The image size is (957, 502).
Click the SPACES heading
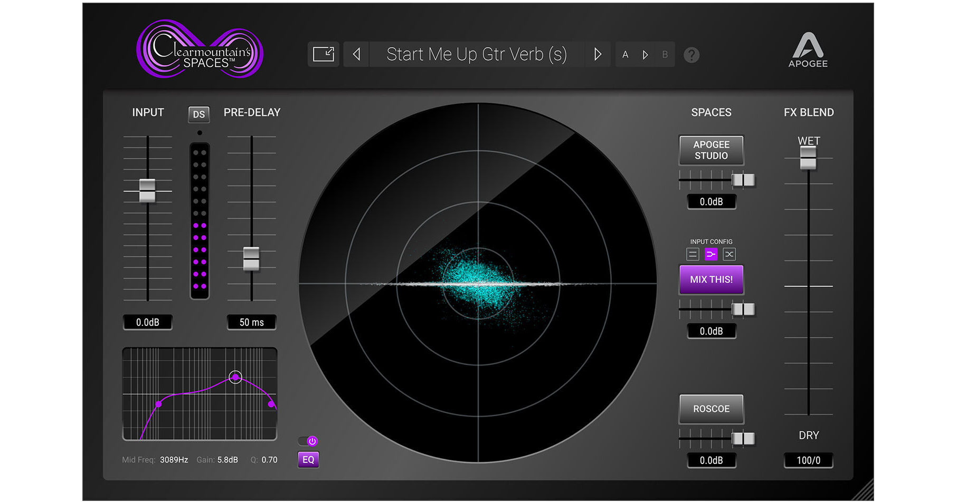click(x=711, y=112)
